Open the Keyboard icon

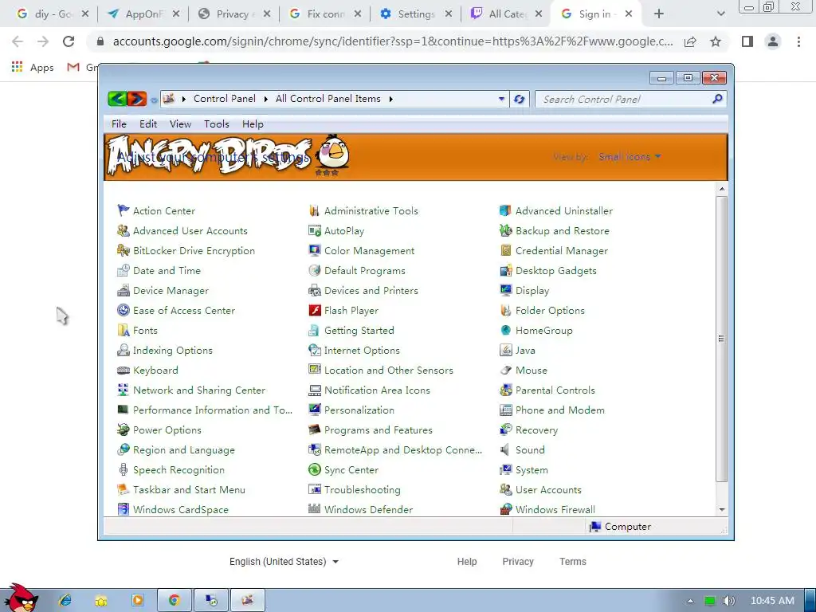(x=124, y=370)
